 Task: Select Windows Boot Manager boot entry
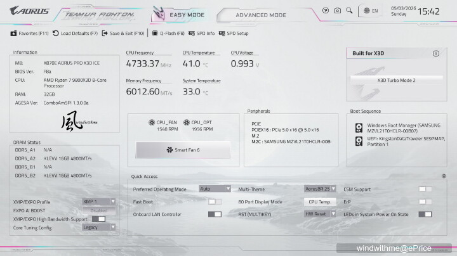point(397,128)
